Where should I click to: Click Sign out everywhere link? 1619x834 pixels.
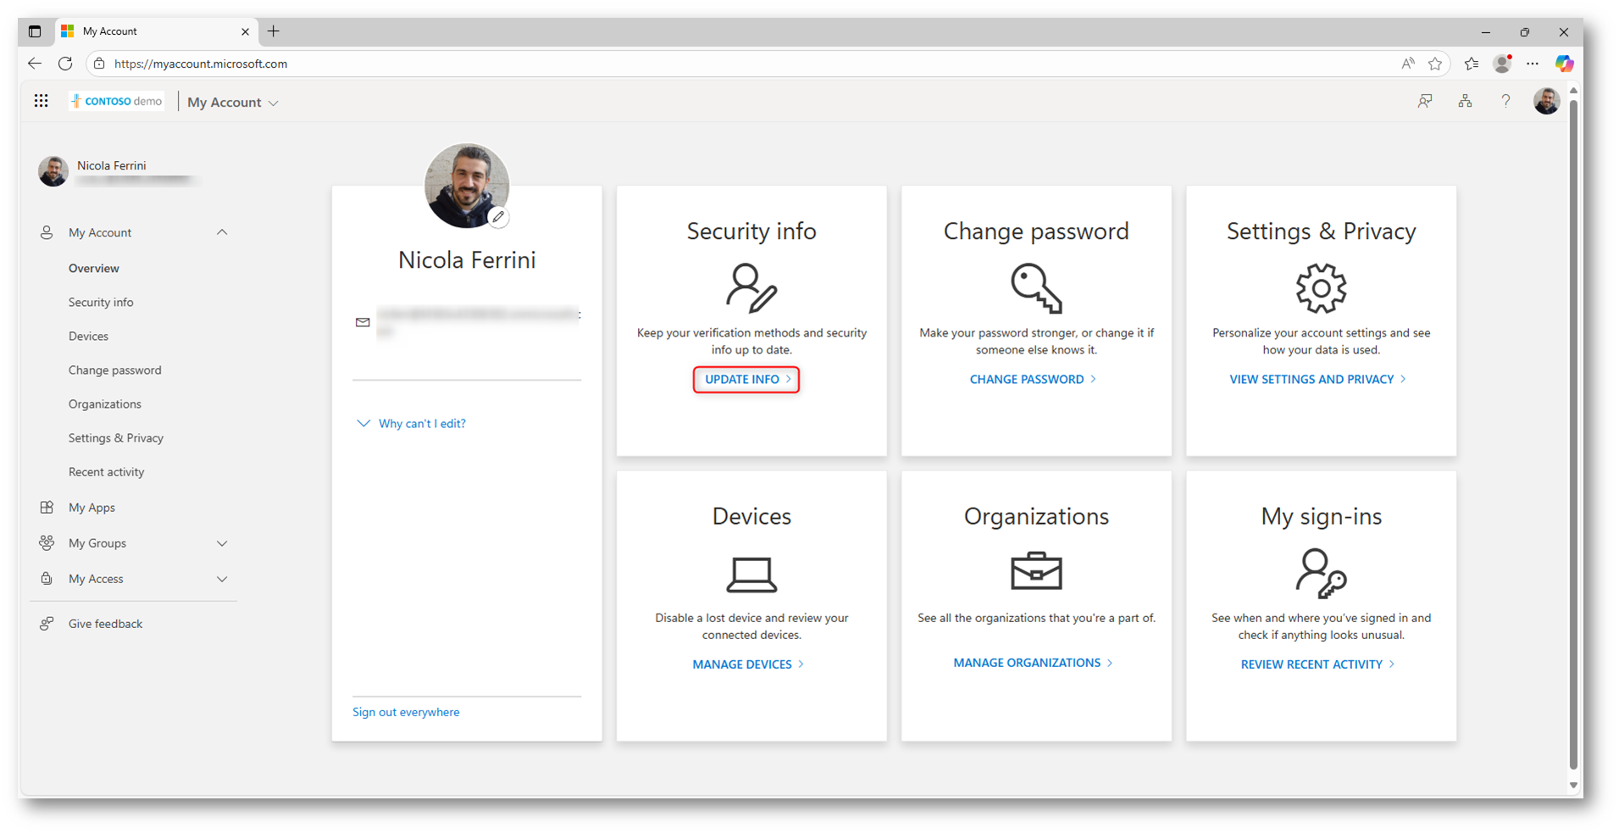pos(406,713)
